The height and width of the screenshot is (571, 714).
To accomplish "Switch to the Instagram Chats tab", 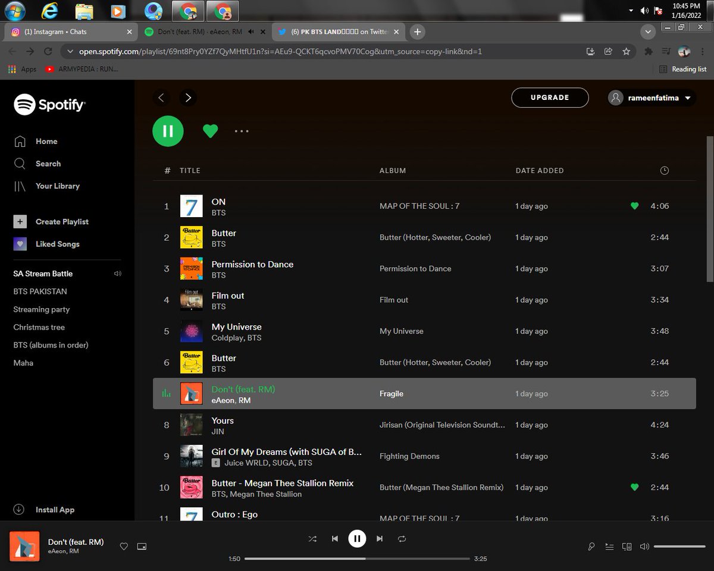I will click(x=71, y=32).
